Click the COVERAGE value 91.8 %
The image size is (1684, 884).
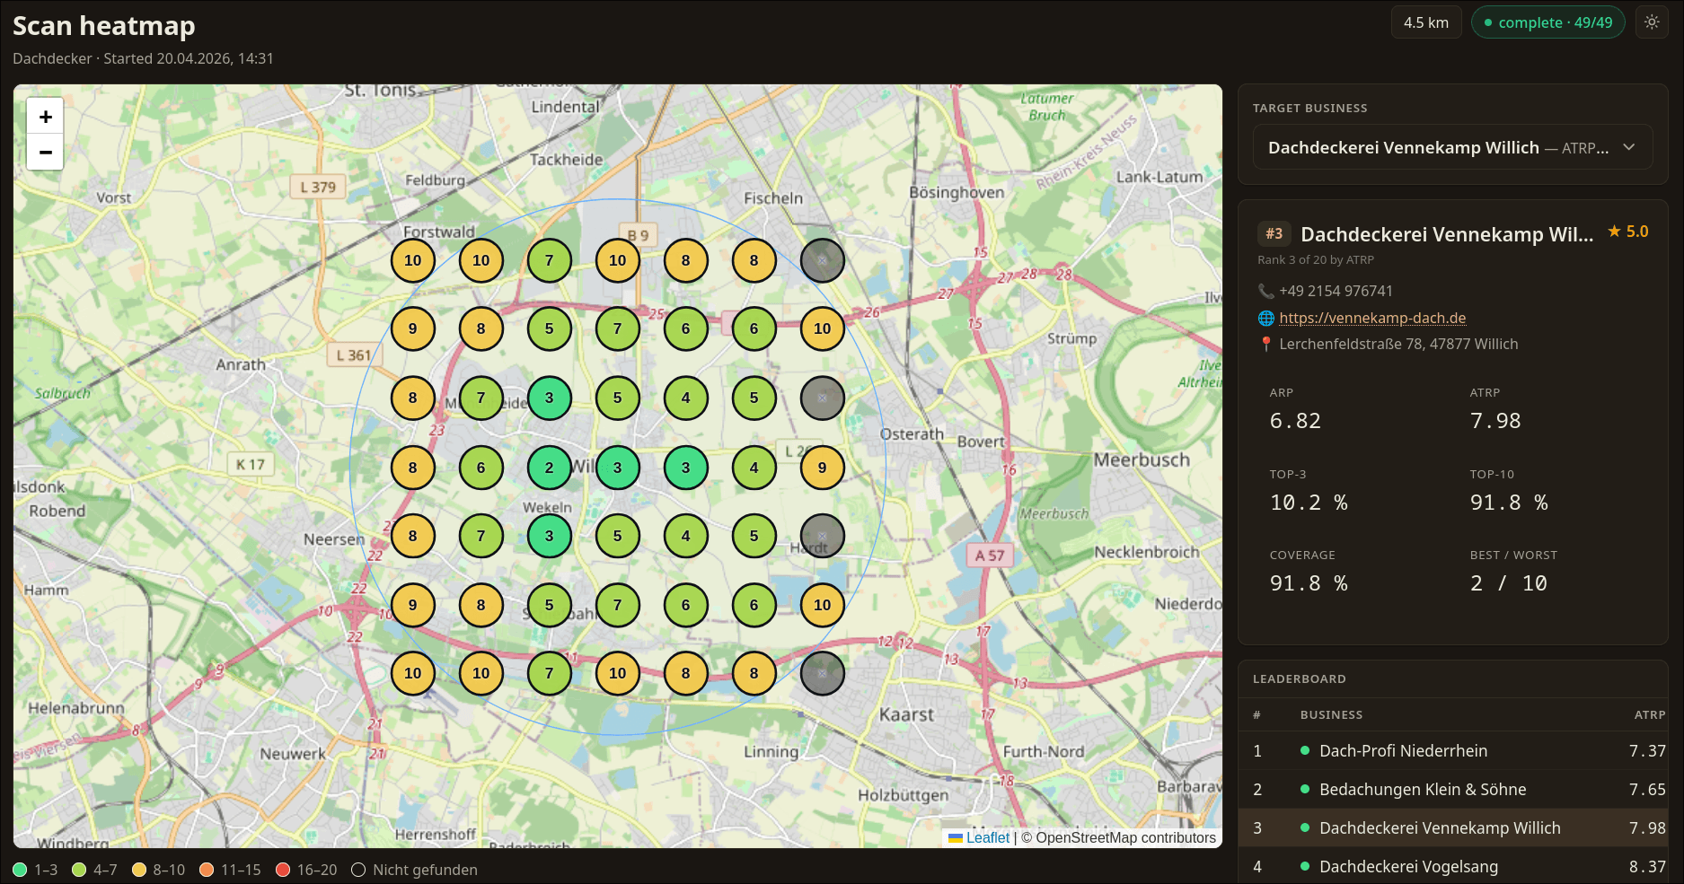pos(1309,583)
